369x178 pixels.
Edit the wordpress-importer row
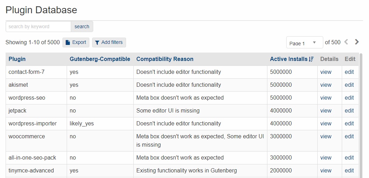(349, 124)
